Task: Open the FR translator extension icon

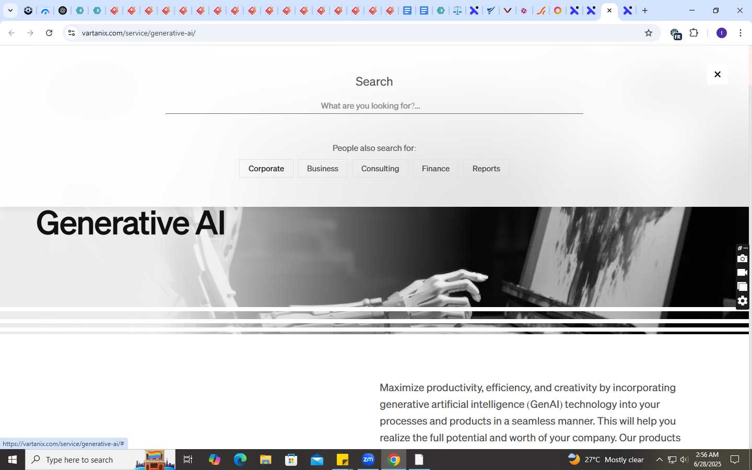Action: pos(676,34)
